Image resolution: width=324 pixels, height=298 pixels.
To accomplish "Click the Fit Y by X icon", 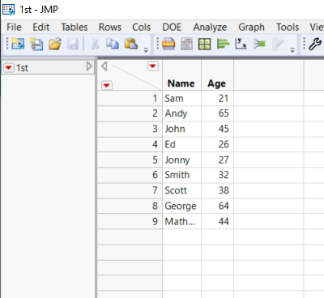I will [x=241, y=44].
